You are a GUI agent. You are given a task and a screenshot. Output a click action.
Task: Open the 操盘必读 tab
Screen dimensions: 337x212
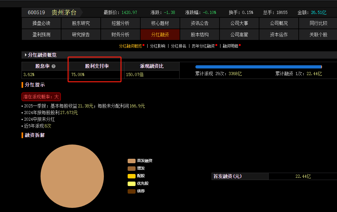pos(41,23)
